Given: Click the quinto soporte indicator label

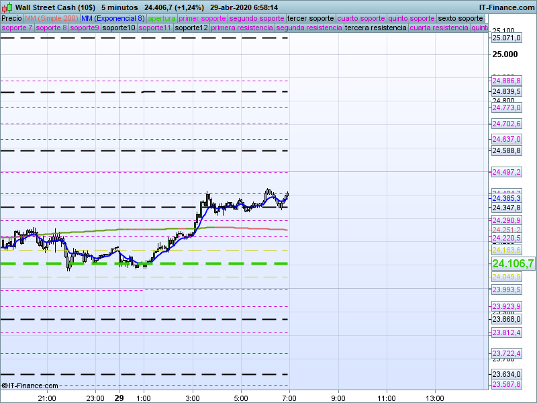Looking at the screenshot, I should click(411, 19).
